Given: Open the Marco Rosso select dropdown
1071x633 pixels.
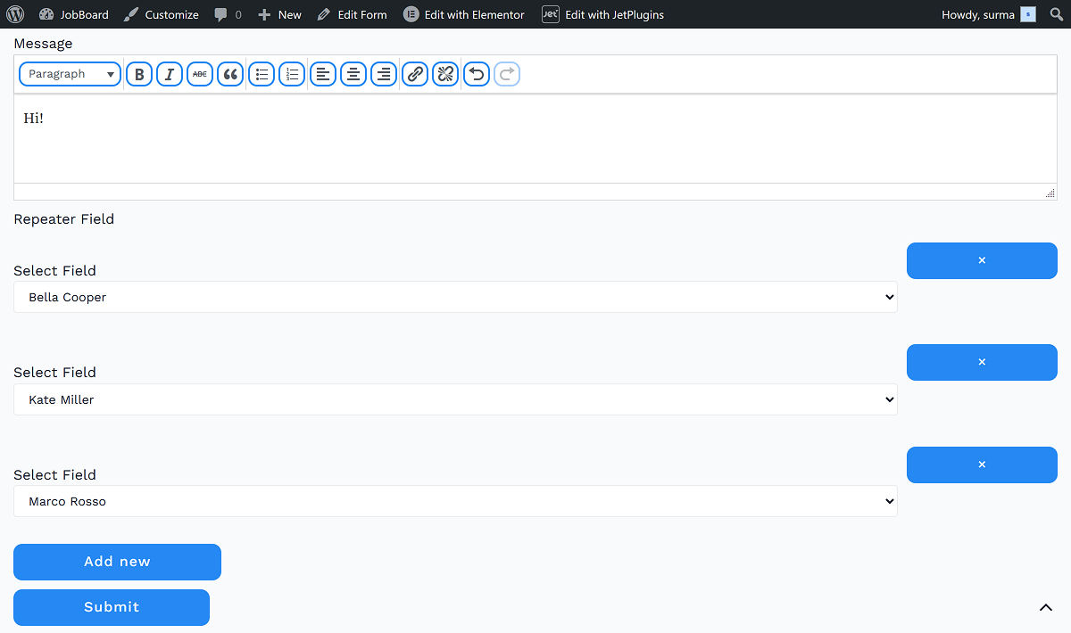Looking at the screenshot, I should point(455,501).
